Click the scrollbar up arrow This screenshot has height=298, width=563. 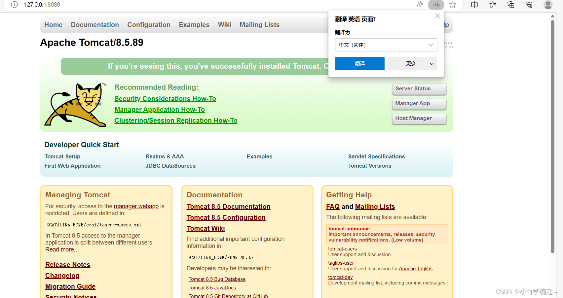click(x=552, y=16)
